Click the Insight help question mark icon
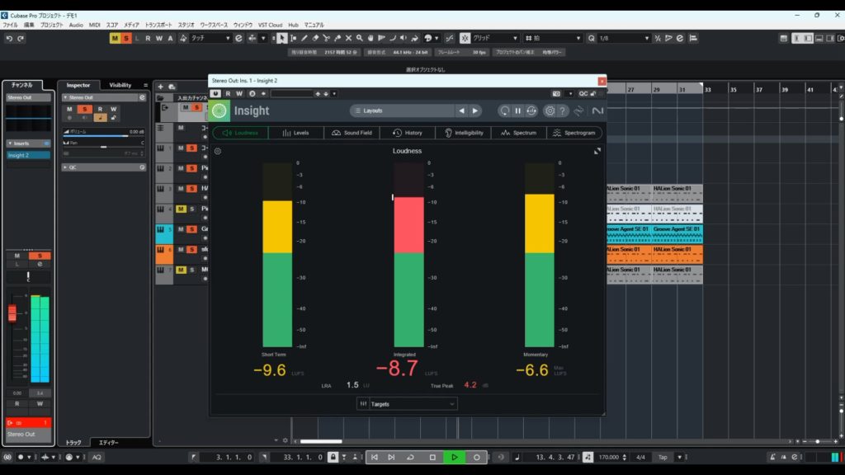 563,111
